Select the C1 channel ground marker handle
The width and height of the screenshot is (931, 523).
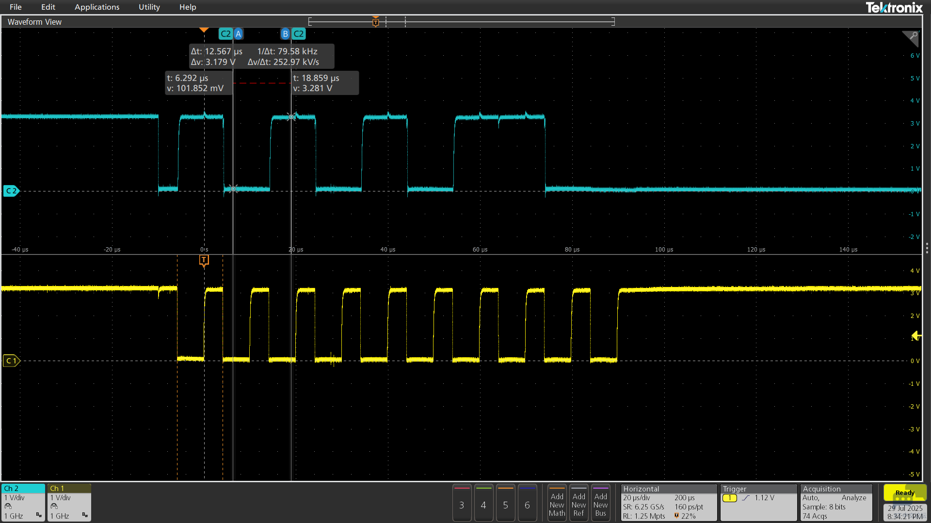(x=11, y=361)
